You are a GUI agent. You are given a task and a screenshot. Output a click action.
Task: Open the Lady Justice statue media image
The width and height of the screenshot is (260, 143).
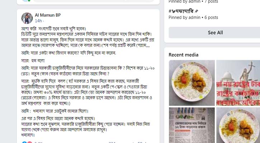point(238,83)
